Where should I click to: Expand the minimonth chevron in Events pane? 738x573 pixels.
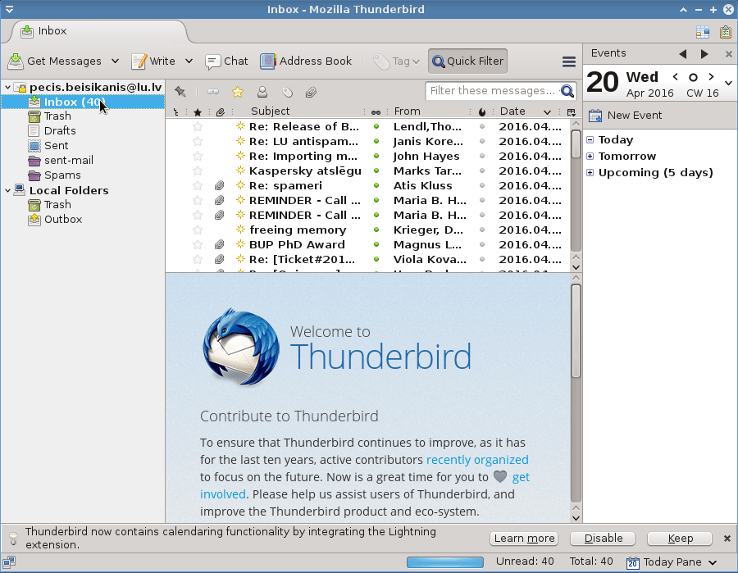pos(729,83)
